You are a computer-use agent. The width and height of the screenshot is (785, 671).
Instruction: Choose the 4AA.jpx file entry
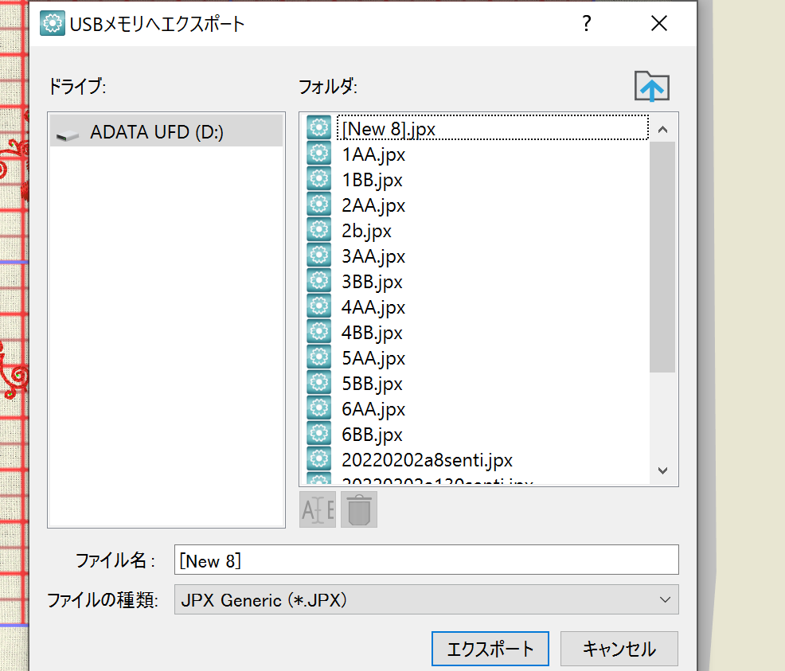point(373,307)
